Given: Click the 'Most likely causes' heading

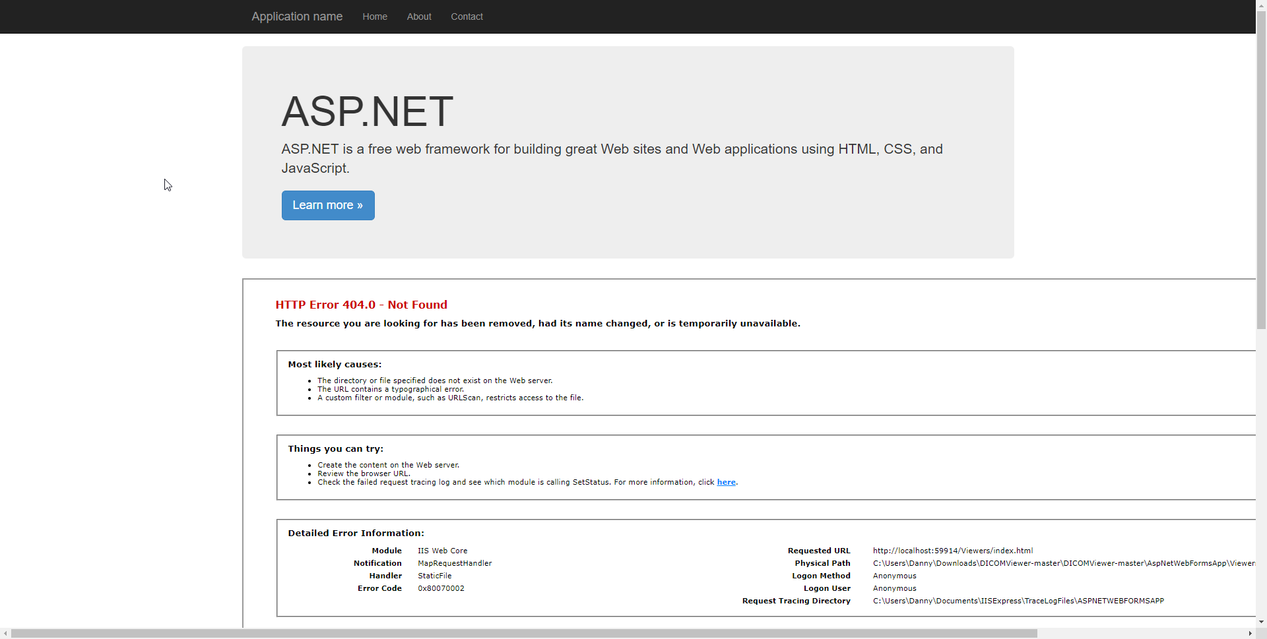Looking at the screenshot, I should click(x=335, y=364).
